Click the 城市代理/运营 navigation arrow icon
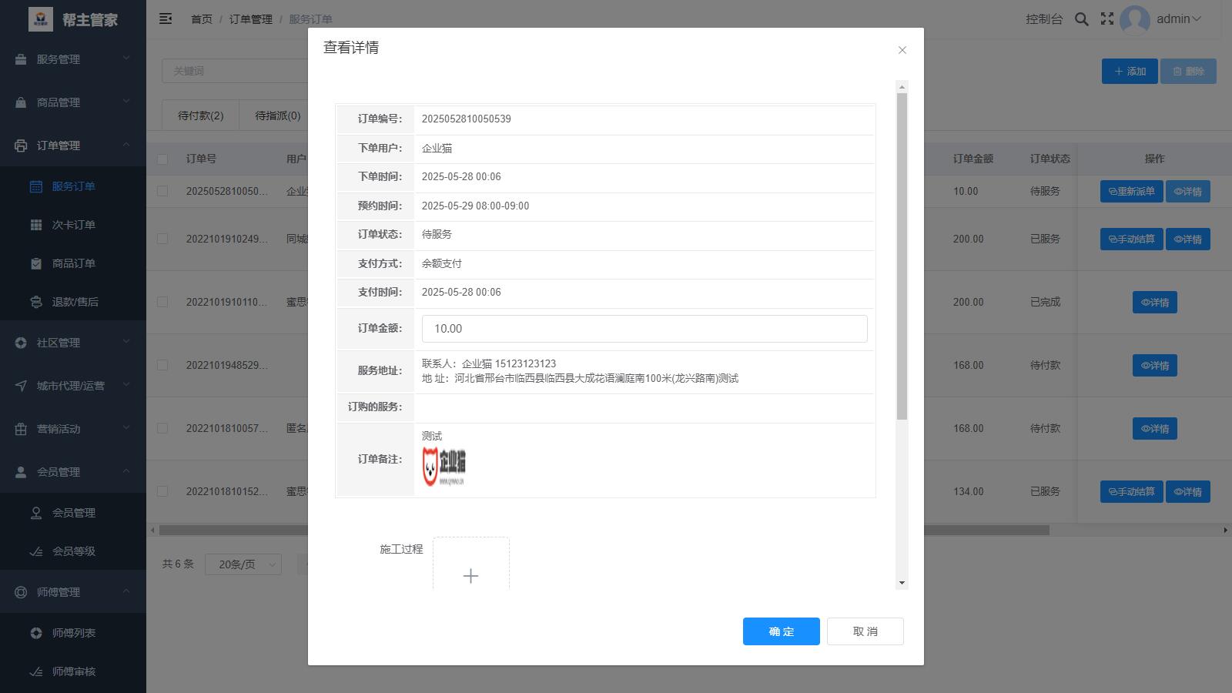This screenshot has width=1232, height=693. [x=21, y=386]
